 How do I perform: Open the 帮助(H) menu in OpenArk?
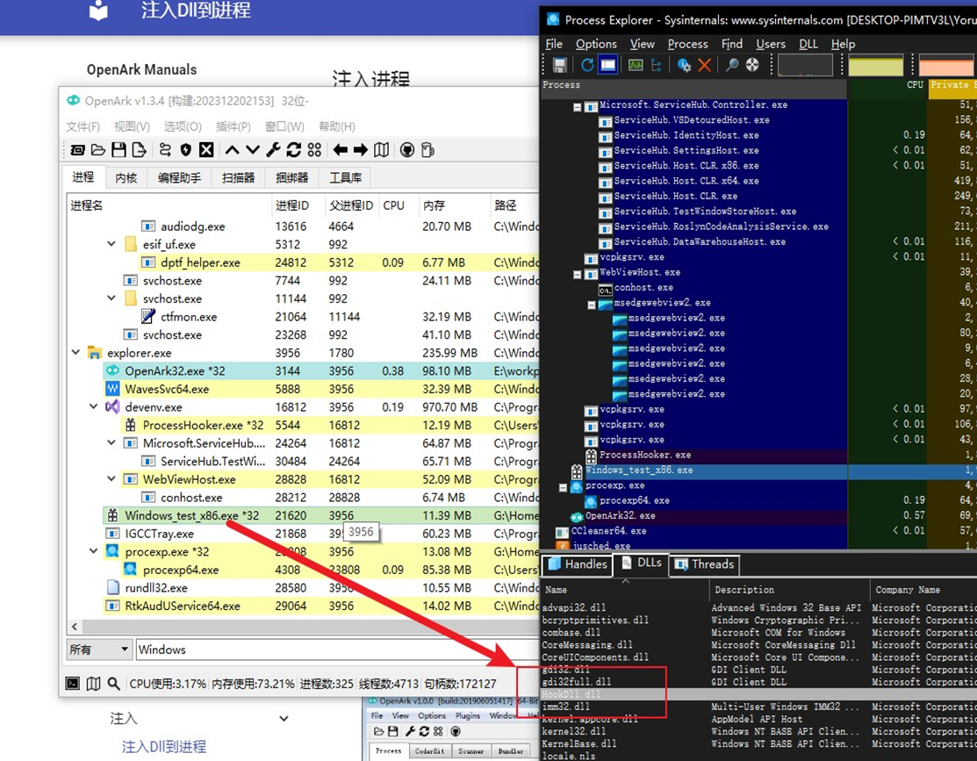coord(336,126)
